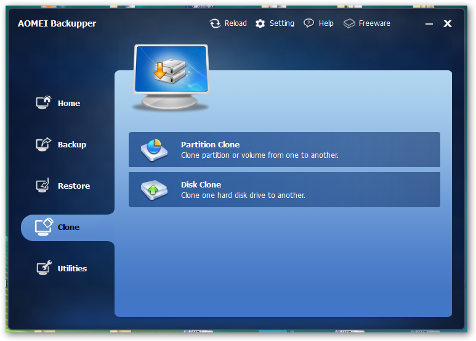Click the Help speech bubble icon
This screenshot has width=476, height=341.
point(309,23)
